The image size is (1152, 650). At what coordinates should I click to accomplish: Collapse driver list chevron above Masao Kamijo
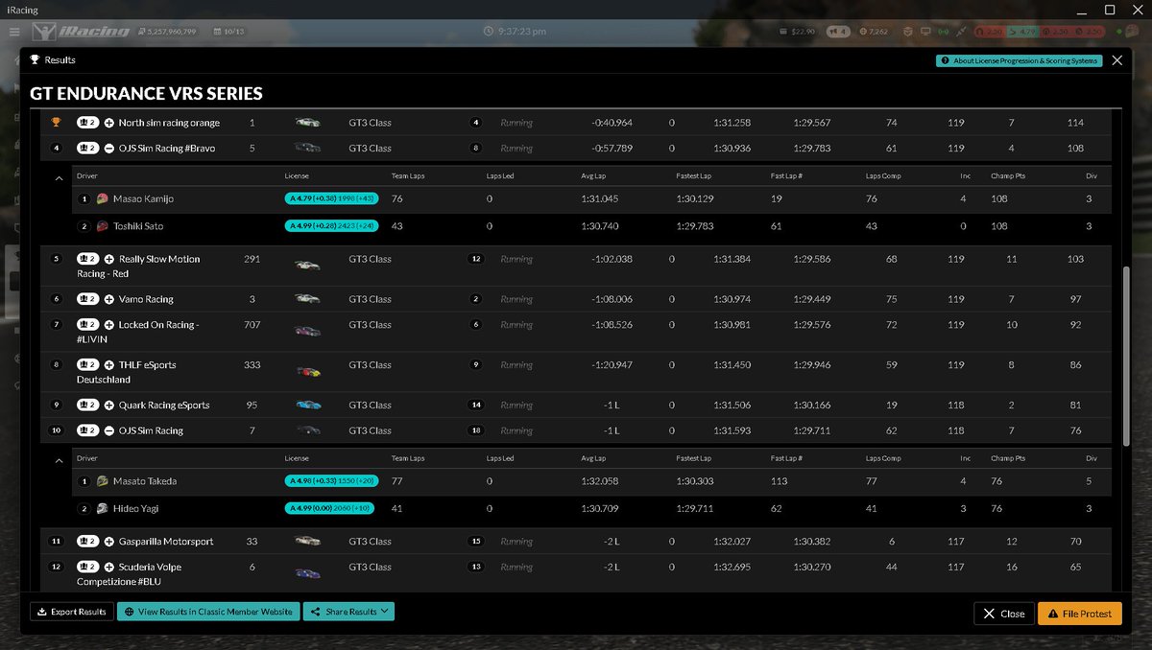59,178
